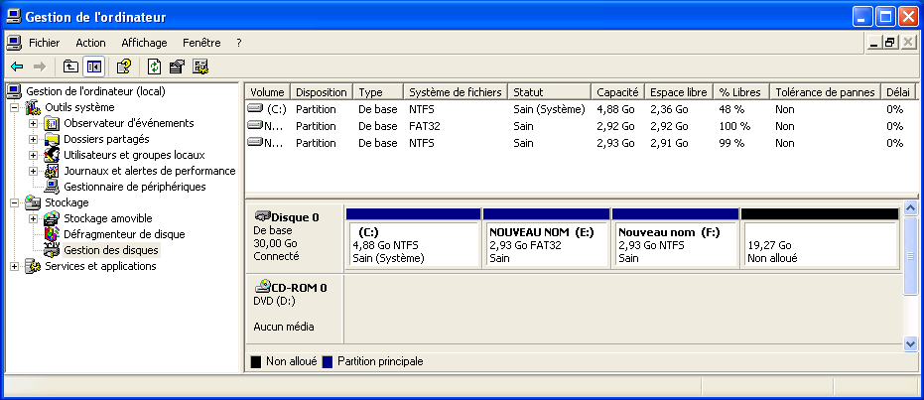The height and width of the screenshot is (400, 924).
Task: Click the root computer icon in tree
Action: click(14, 91)
